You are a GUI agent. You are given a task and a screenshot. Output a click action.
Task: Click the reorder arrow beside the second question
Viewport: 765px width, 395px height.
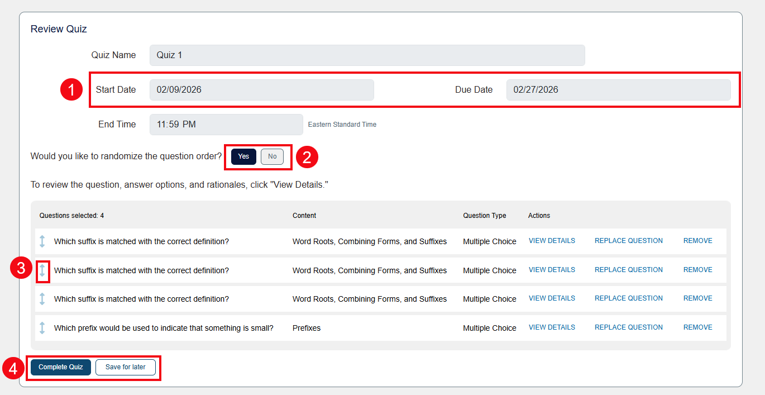point(42,270)
